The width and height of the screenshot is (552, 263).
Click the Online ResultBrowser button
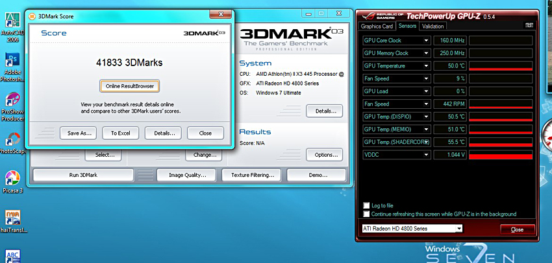129,86
